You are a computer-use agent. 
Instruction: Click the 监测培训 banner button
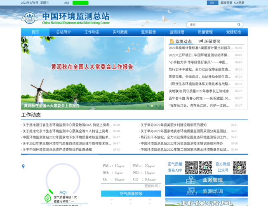tap(206, 191)
